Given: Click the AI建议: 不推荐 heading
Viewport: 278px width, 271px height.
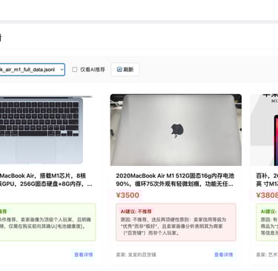Looking at the screenshot, I should pyautogui.click(x=136, y=212).
